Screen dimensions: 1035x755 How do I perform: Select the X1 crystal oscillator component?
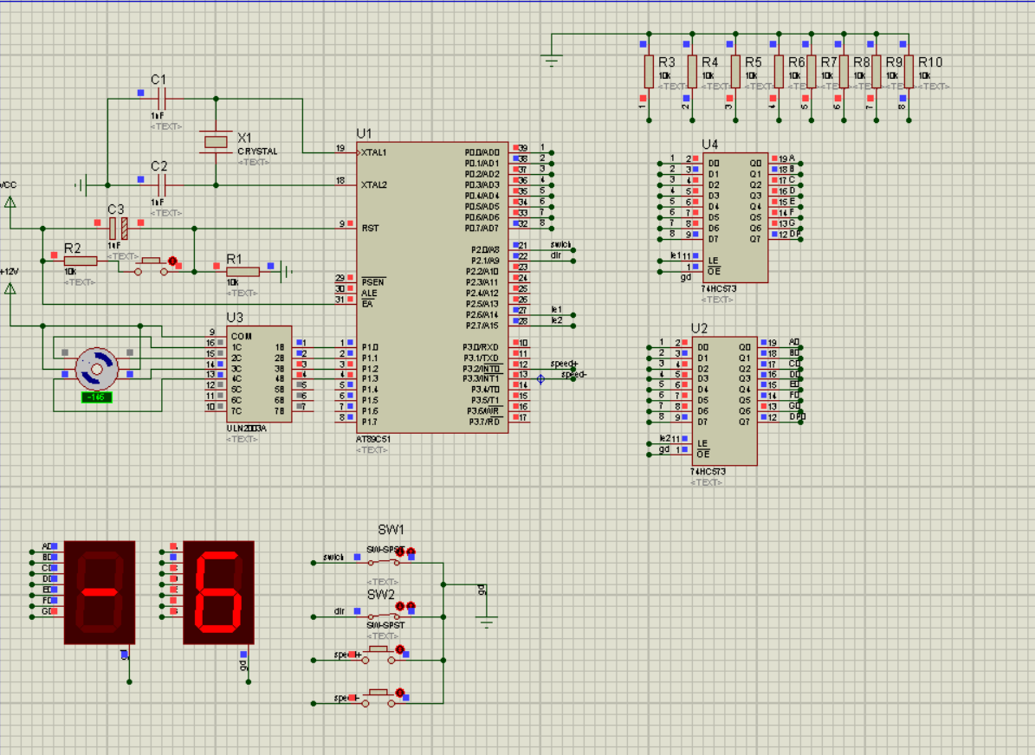[x=215, y=142]
